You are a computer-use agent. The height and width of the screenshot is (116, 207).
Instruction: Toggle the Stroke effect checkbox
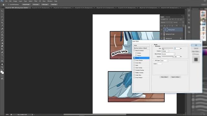click(x=135, y=58)
